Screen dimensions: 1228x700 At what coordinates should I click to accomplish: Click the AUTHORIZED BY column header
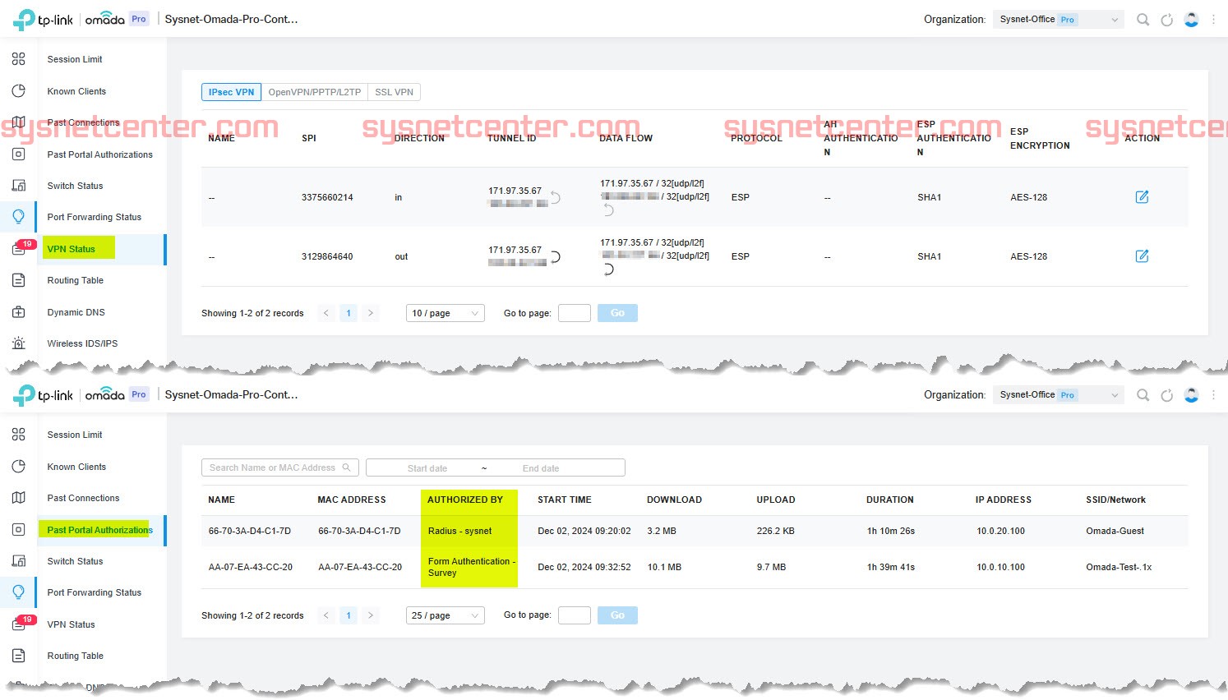click(465, 500)
